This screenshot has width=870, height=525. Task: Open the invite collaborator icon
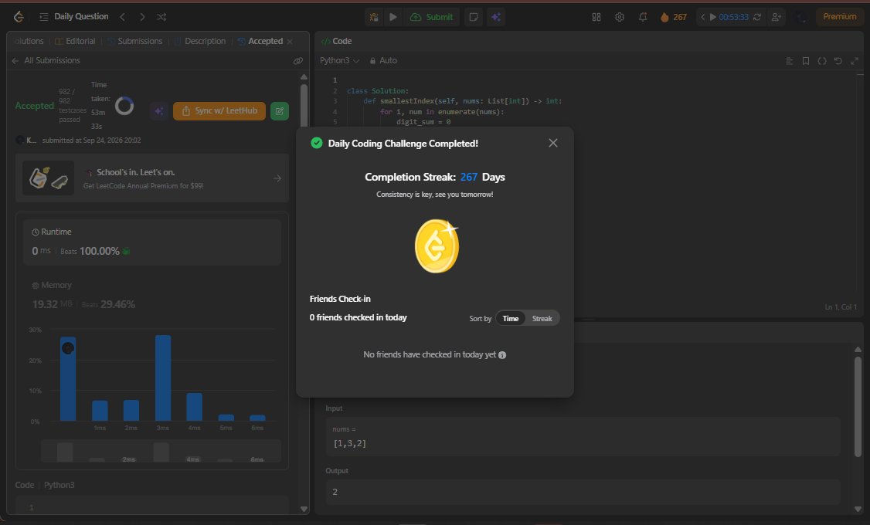click(777, 17)
